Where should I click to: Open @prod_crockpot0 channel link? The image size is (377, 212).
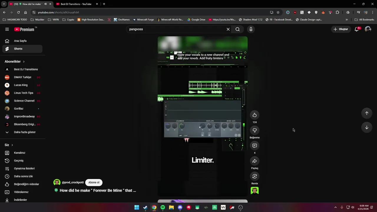(x=73, y=183)
